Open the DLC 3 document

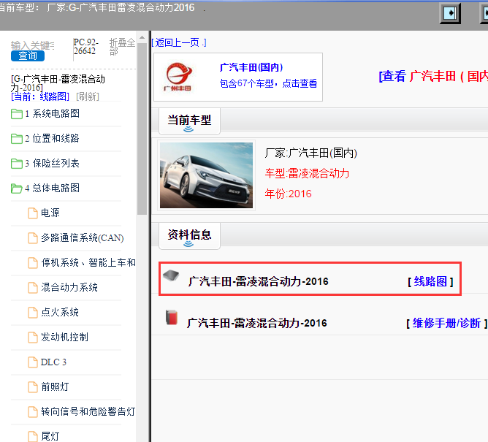click(x=53, y=362)
